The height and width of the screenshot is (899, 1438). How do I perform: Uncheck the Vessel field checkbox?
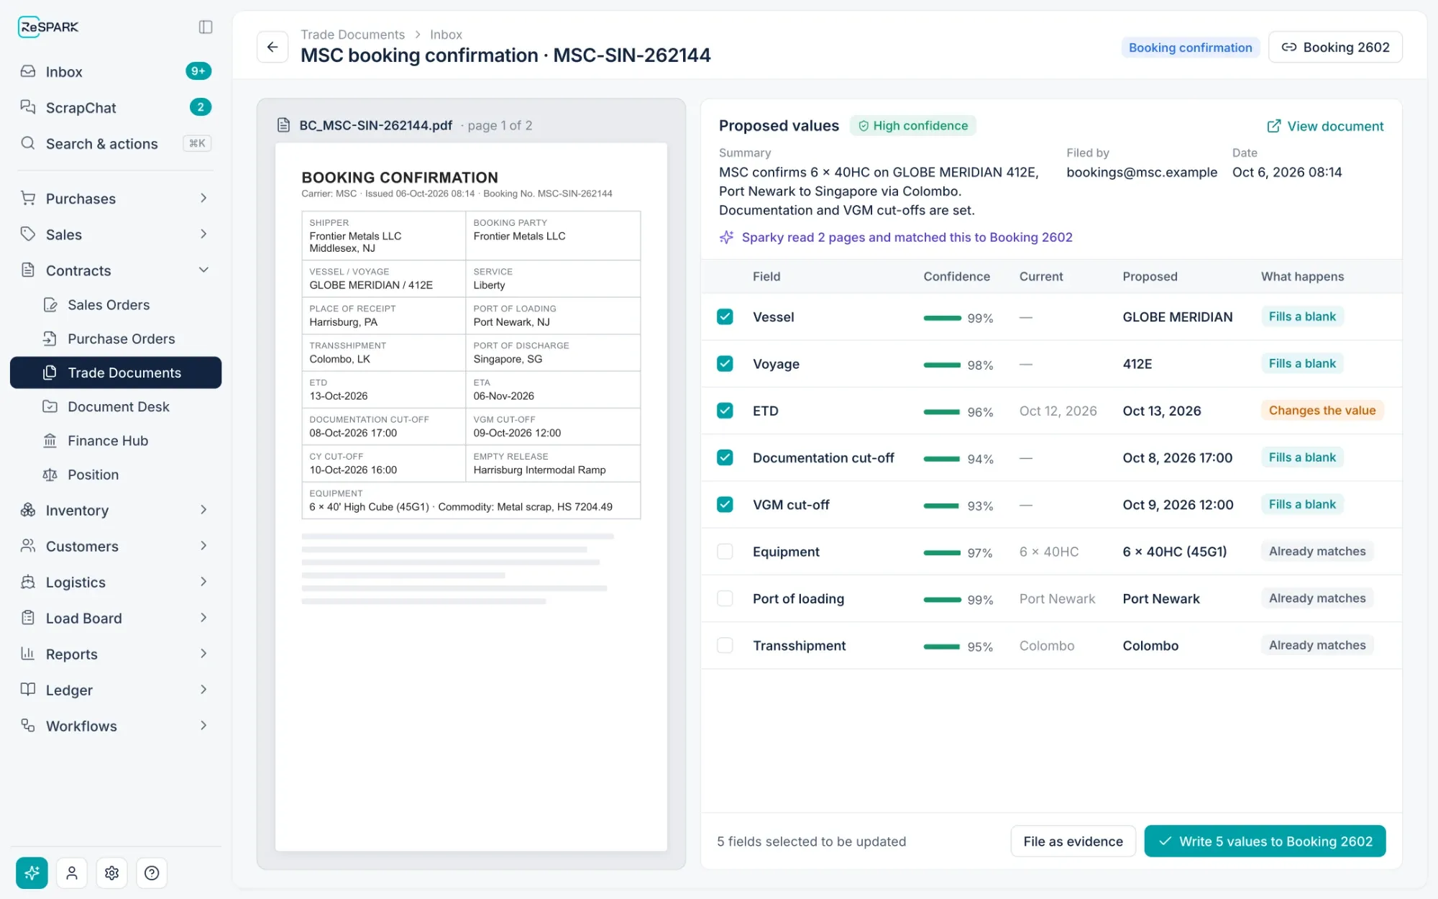click(x=725, y=316)
